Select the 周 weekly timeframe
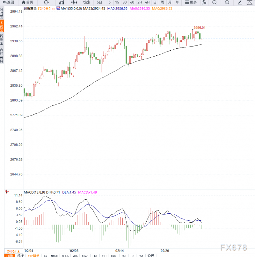This screenshot has width=255, height=257. click(162, 2)
